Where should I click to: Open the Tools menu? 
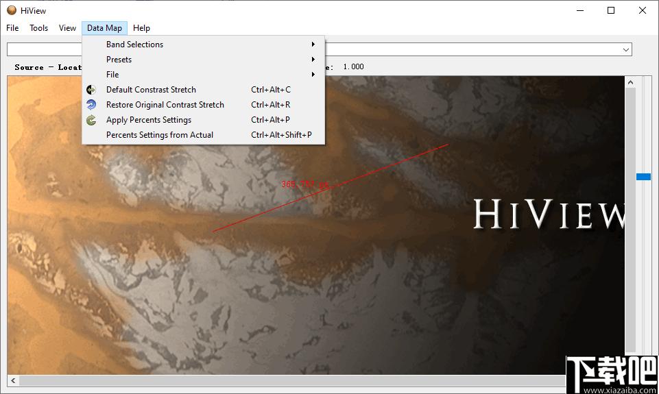tap(38, 27)
